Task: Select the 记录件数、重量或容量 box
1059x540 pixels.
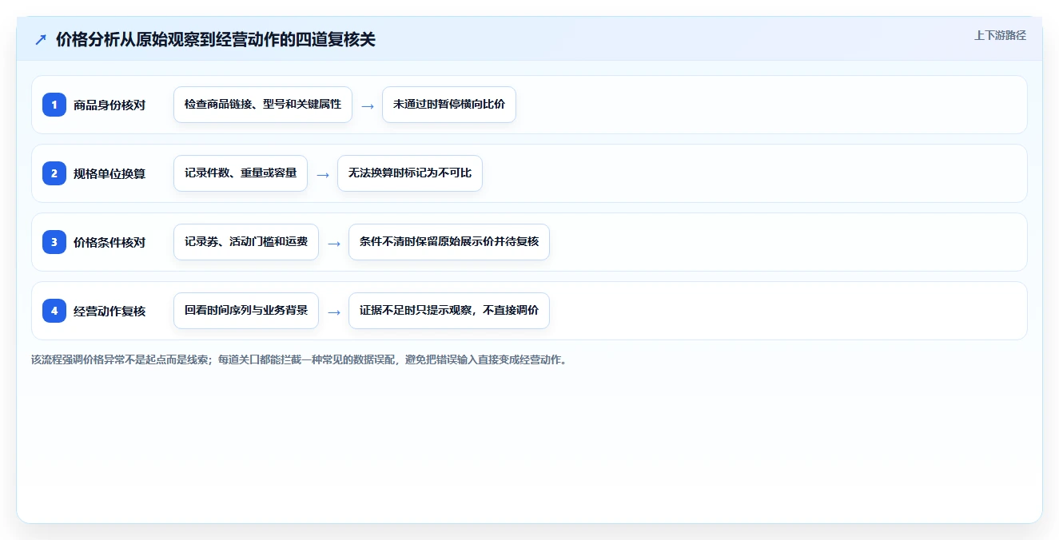Action: coord(241,173)
